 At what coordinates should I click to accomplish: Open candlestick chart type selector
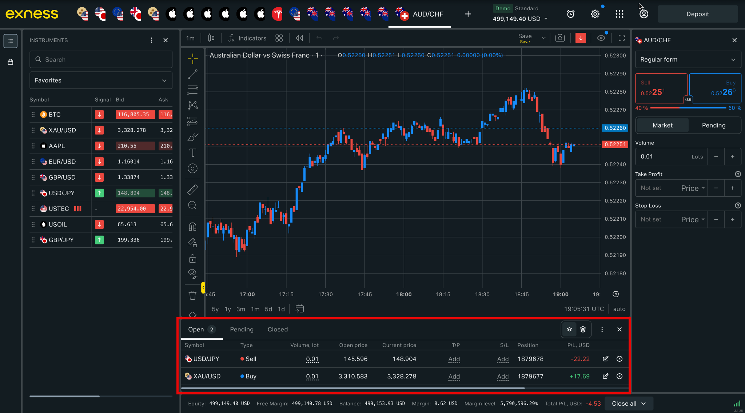coord(211,38)
